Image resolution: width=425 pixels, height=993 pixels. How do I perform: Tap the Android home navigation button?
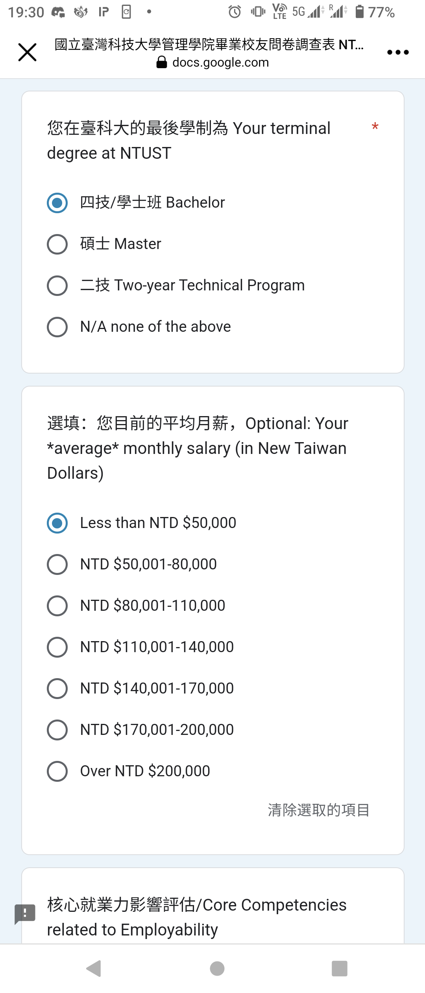tap(217, 969)
